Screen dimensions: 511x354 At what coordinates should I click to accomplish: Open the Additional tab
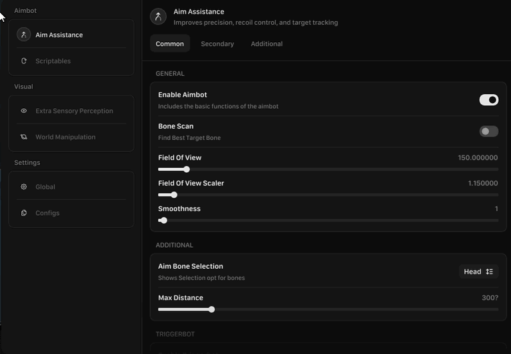pos(267,44)
